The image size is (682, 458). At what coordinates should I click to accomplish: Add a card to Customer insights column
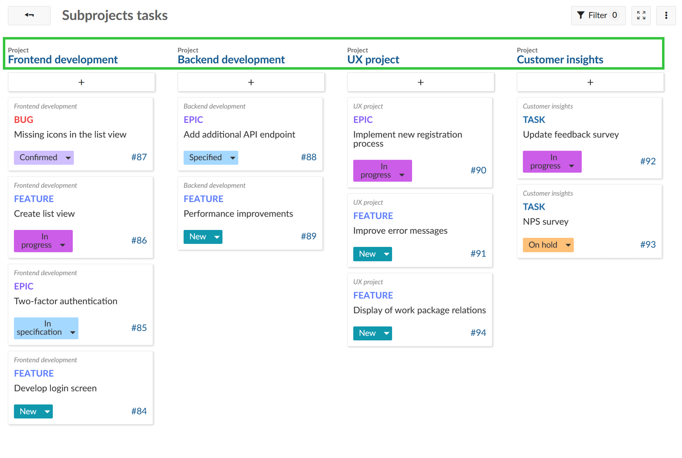(x=590, y=82)
